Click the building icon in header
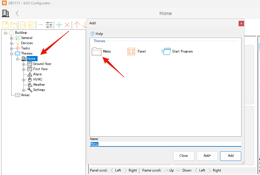Viewport: 260px width, 175px height. pyautogui.click(x=5, y=13)
